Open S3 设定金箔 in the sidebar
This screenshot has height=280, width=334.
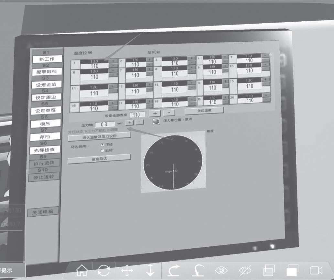coord(47,84)
